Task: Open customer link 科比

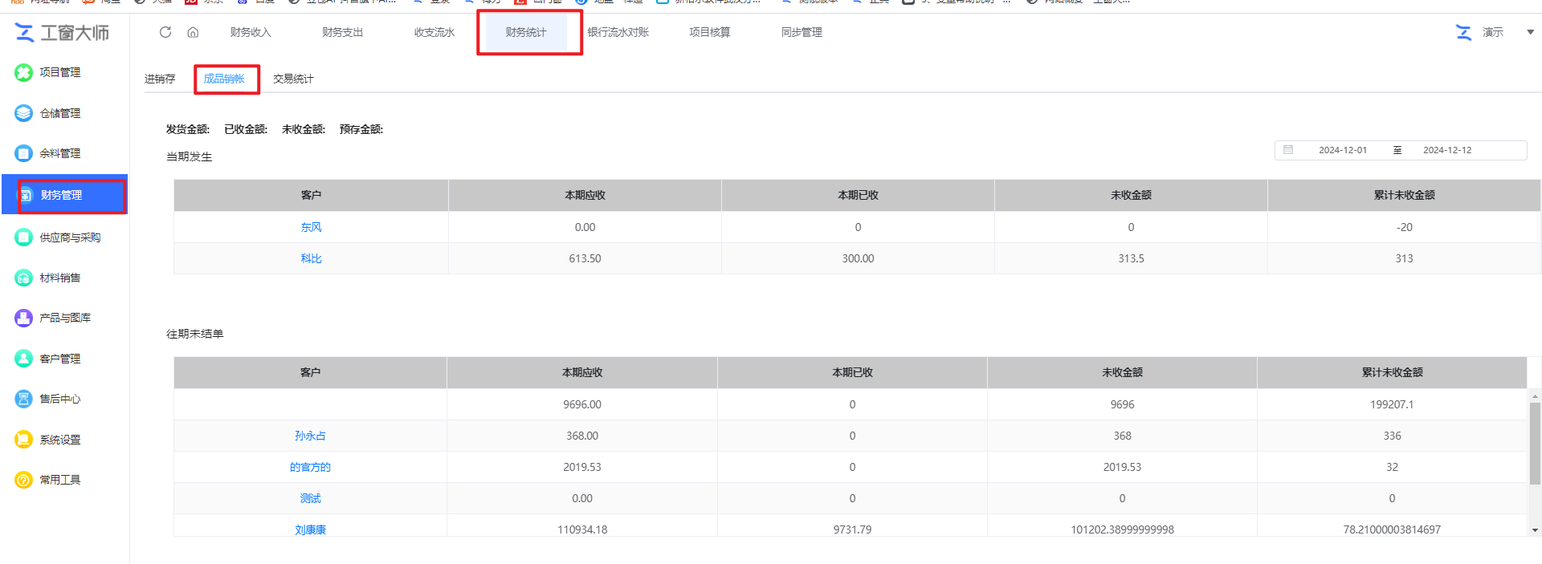Action: pyautogui.click(x=311, y=258)
